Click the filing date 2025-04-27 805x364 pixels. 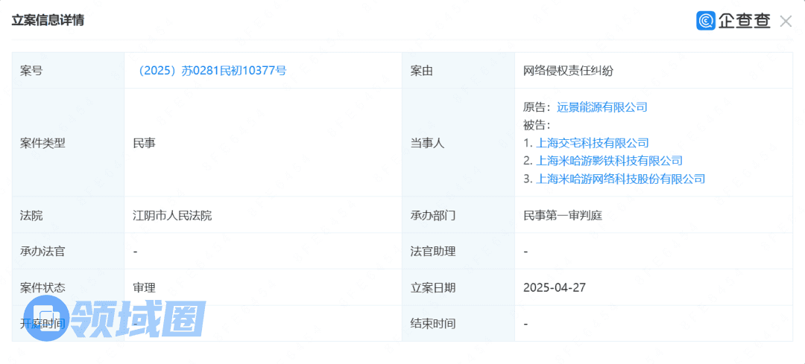tap(555, 287)
